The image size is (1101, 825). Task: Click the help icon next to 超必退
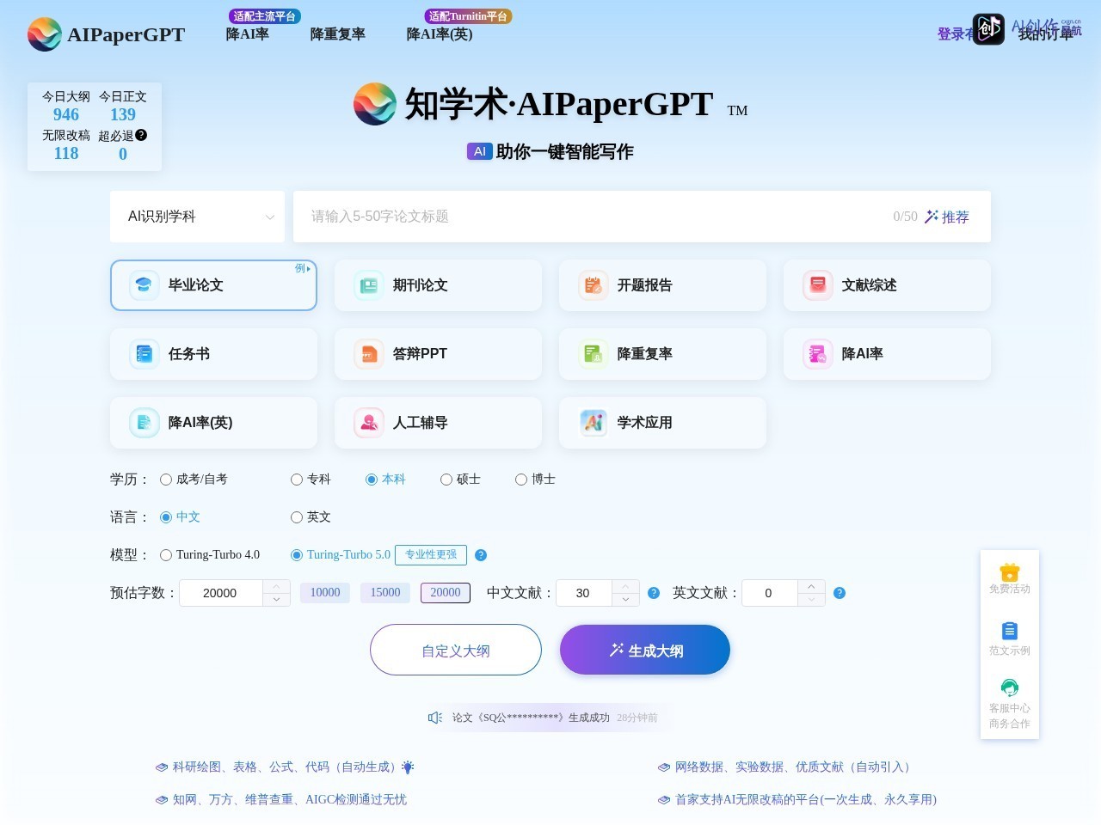[141, 135]
